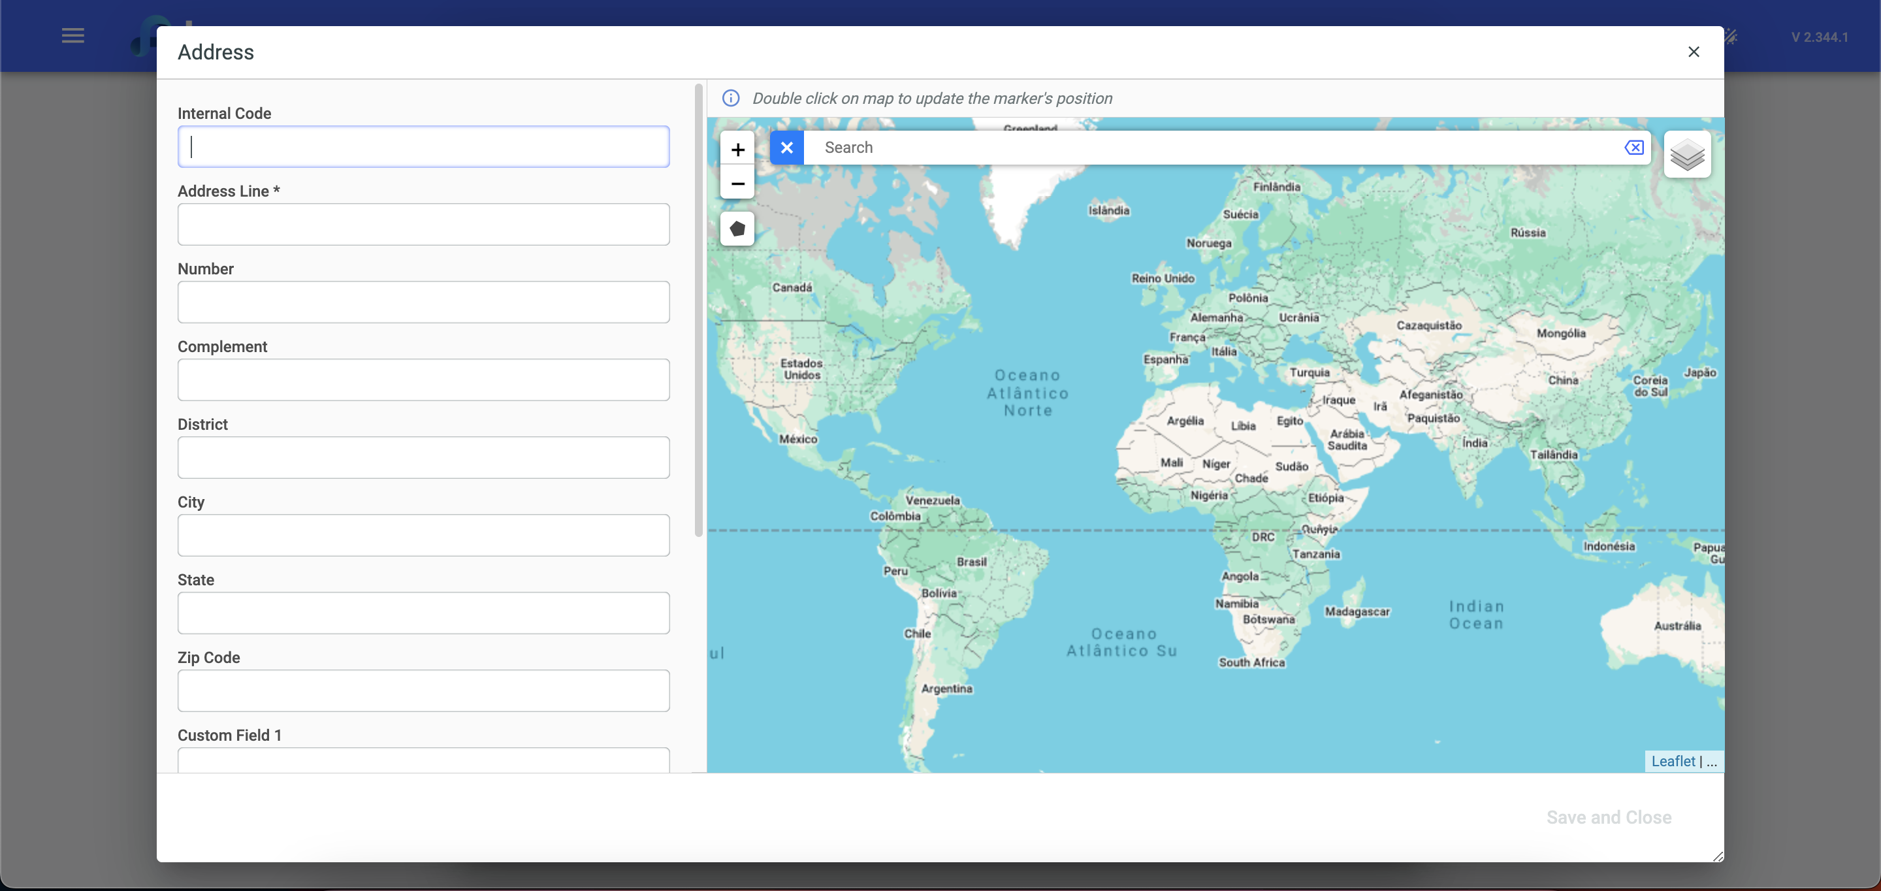Close the Address dialog

click(1694, 52)
